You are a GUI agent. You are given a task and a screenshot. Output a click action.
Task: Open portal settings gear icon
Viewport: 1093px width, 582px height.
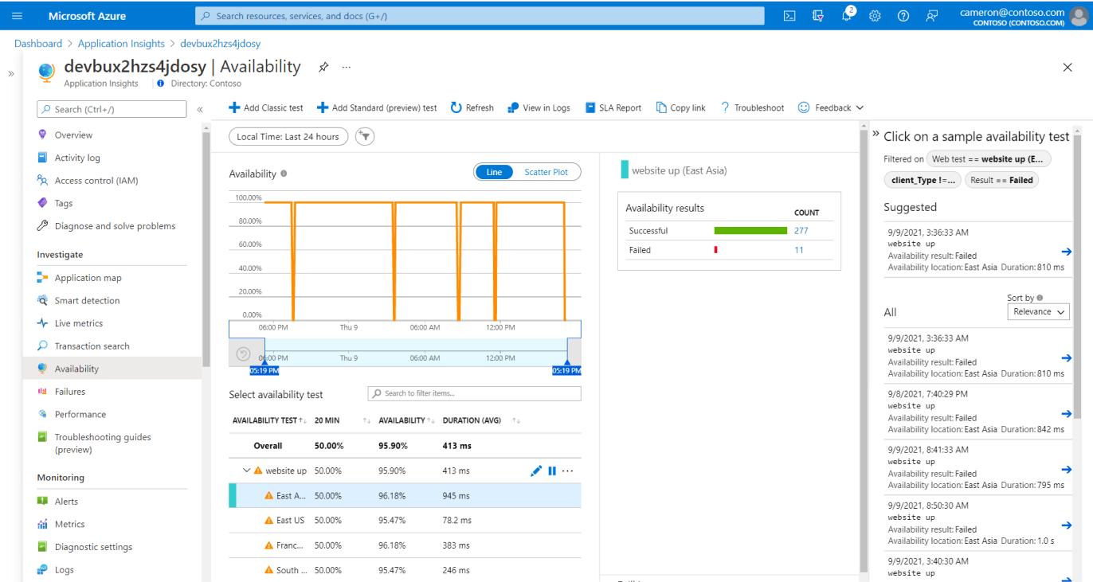[x=875, y=16]
